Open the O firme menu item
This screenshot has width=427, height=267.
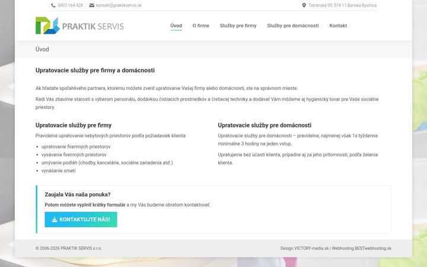coord(200,26)
